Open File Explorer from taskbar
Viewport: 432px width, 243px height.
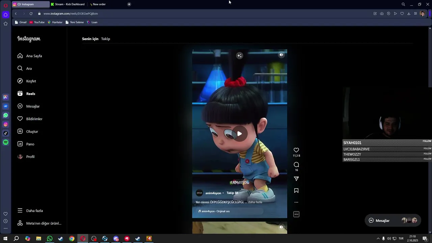(38, 239)
